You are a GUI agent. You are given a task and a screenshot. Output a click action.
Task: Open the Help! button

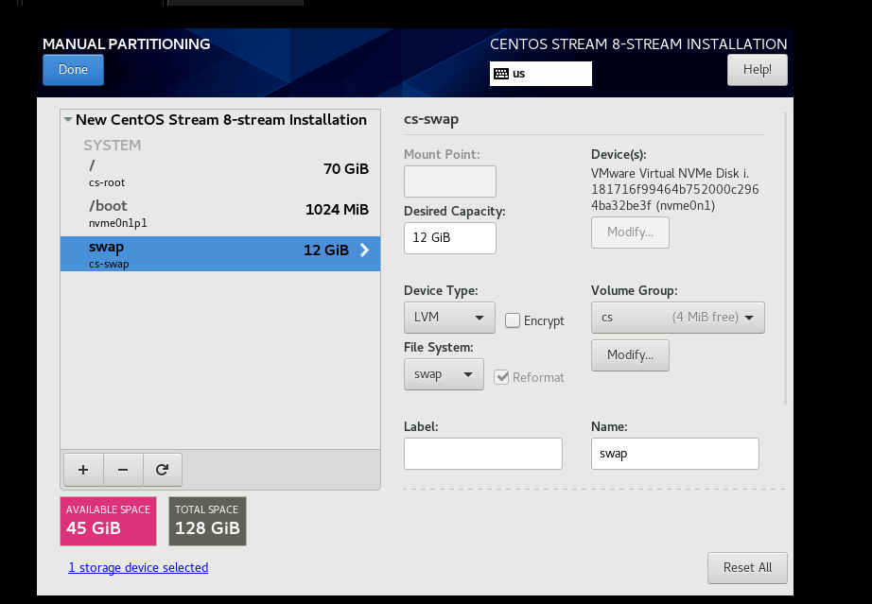pos(757,69)
